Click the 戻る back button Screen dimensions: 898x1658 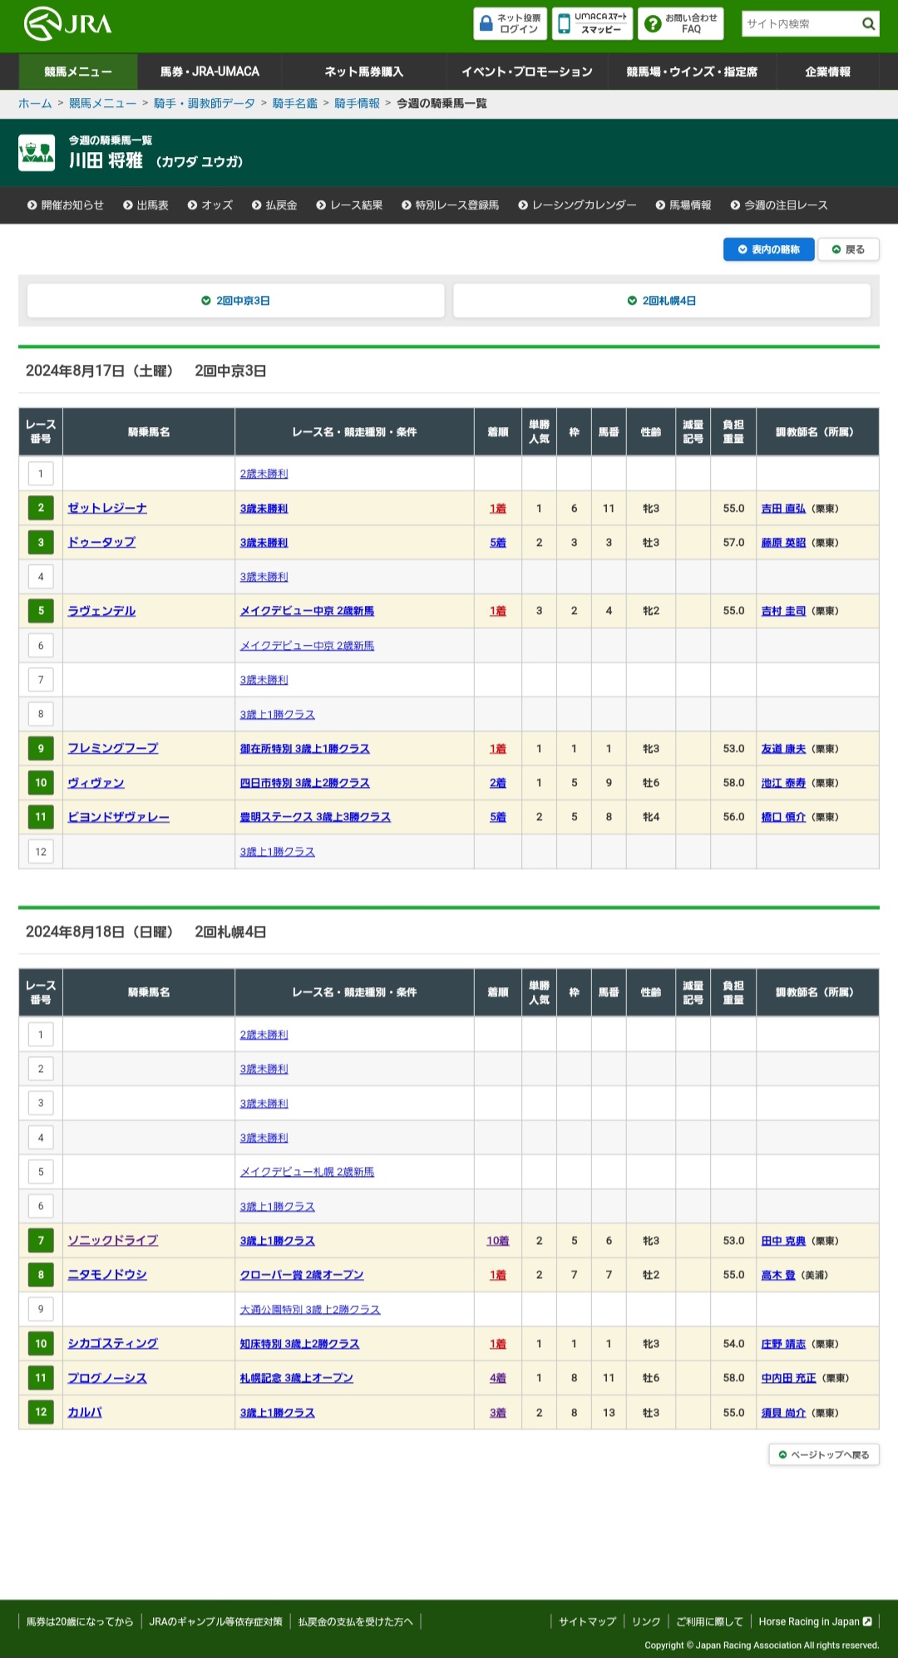tap(848, 249)
